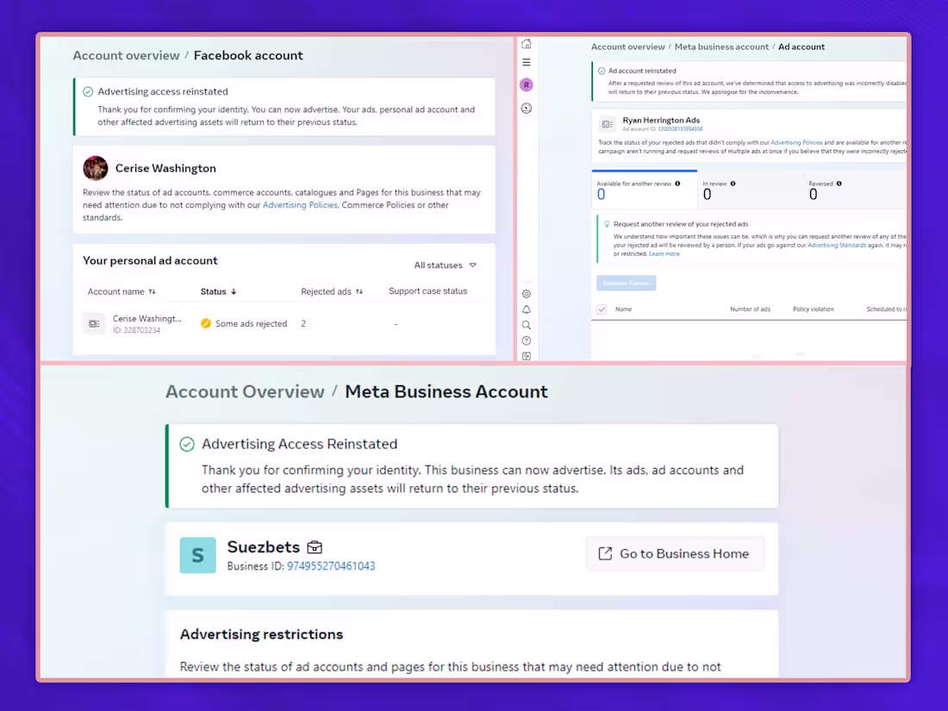Sort by Rejected ads column arrows

[359, 291]
